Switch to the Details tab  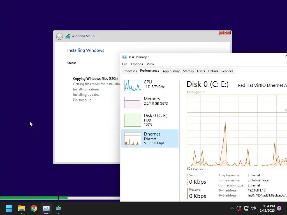click(213, 71)
